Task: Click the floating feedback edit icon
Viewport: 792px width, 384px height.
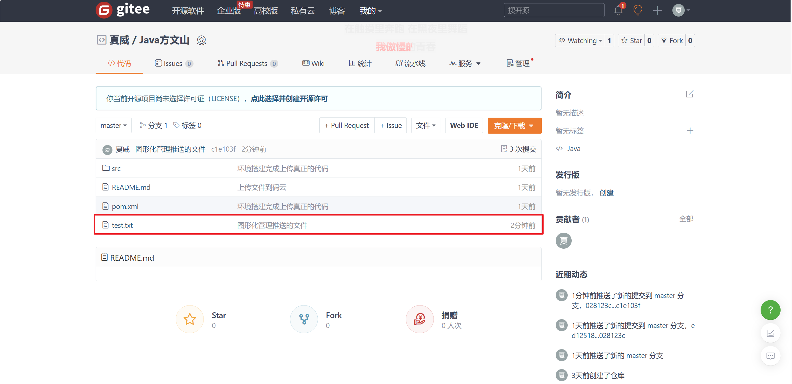Action: pos(770,333)
